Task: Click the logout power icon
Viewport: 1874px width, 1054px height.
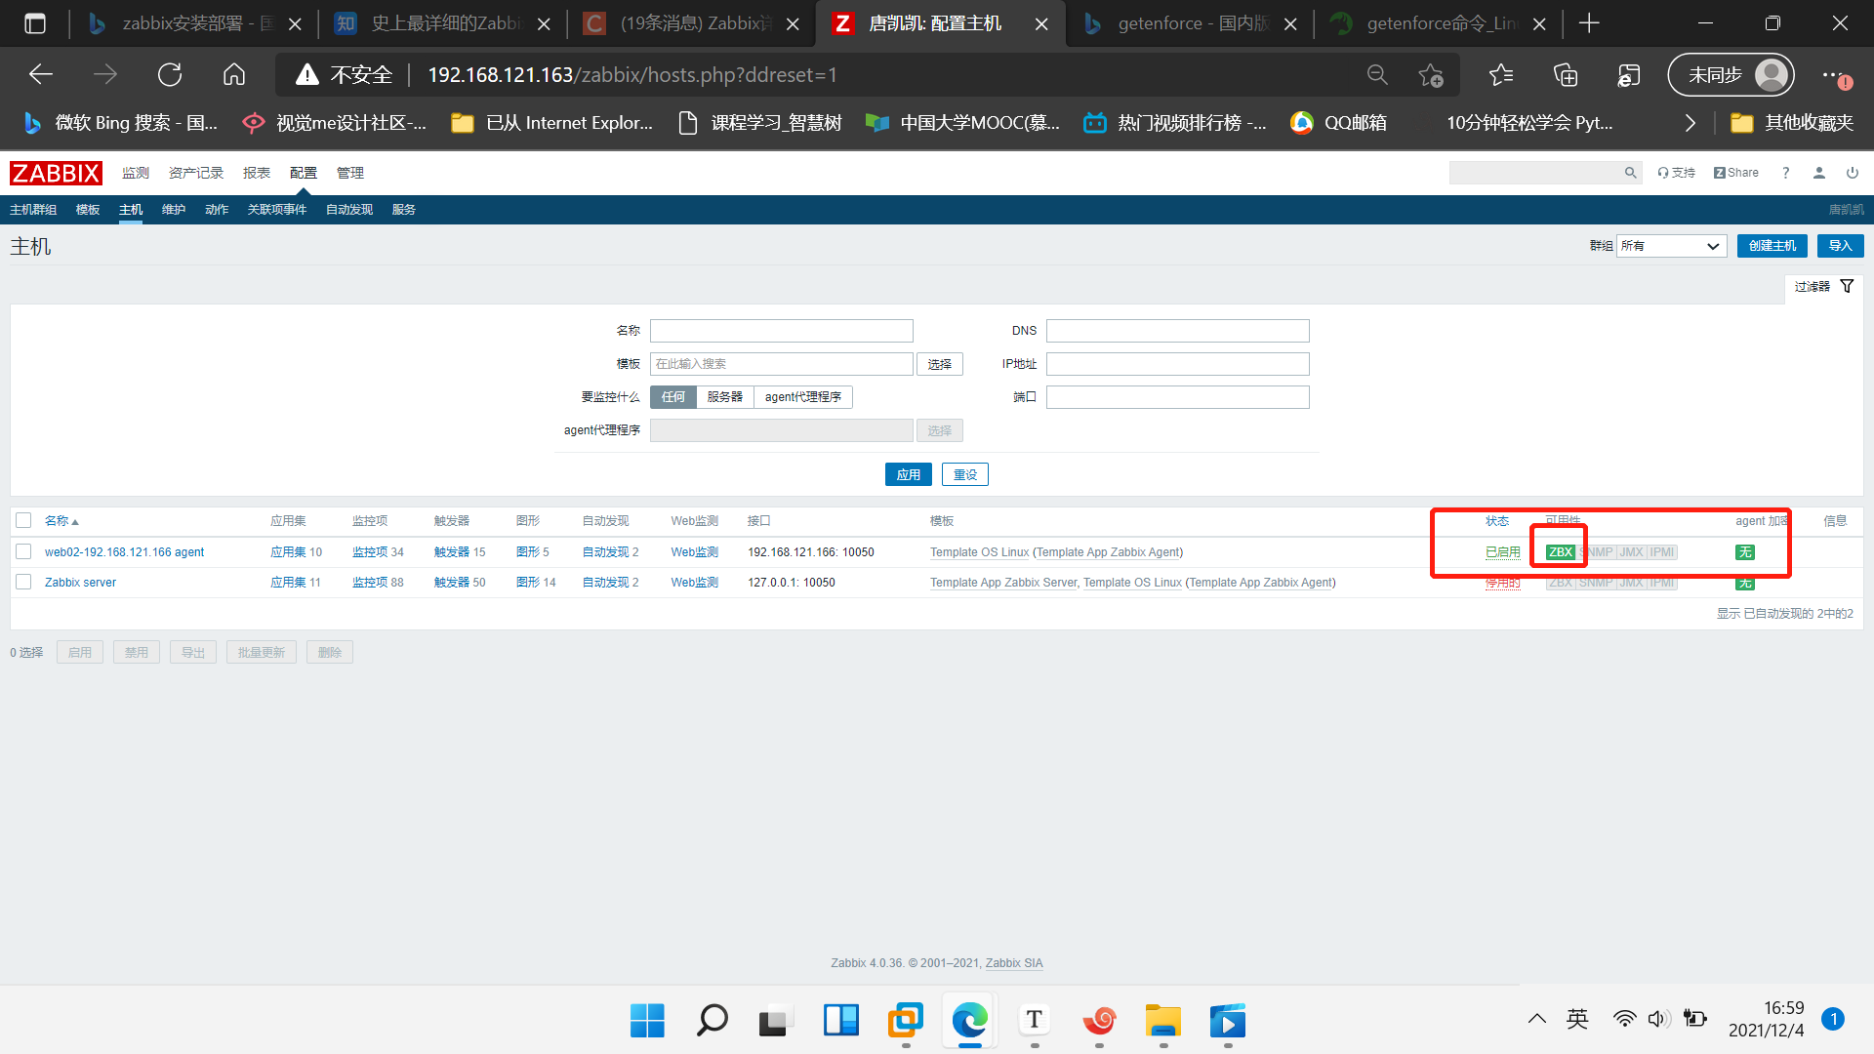Action: pyautogui.click(x=1853, y=173)
